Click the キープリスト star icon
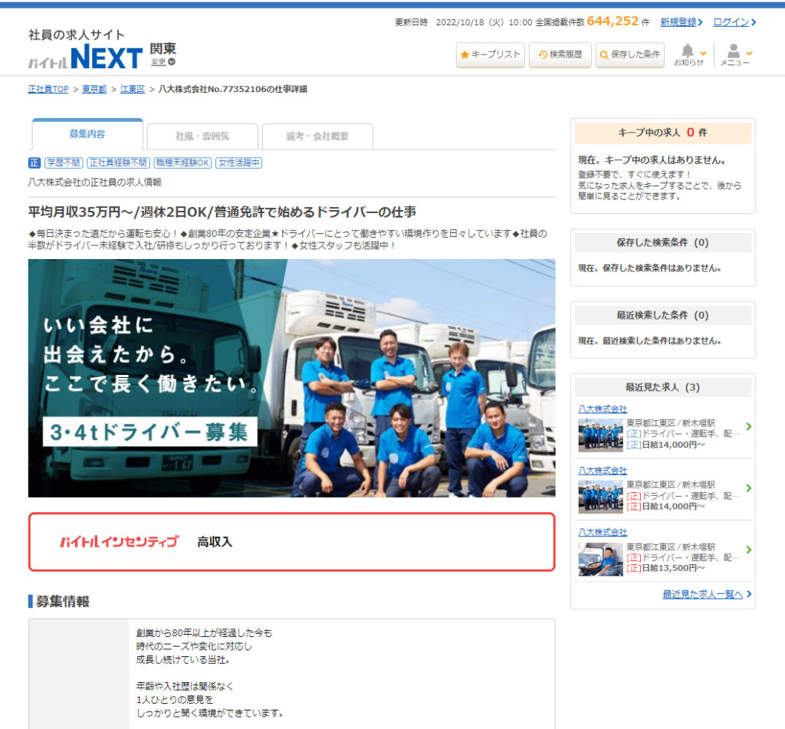The height and width of the screenshot is (729, 785). tap(465, 55)
